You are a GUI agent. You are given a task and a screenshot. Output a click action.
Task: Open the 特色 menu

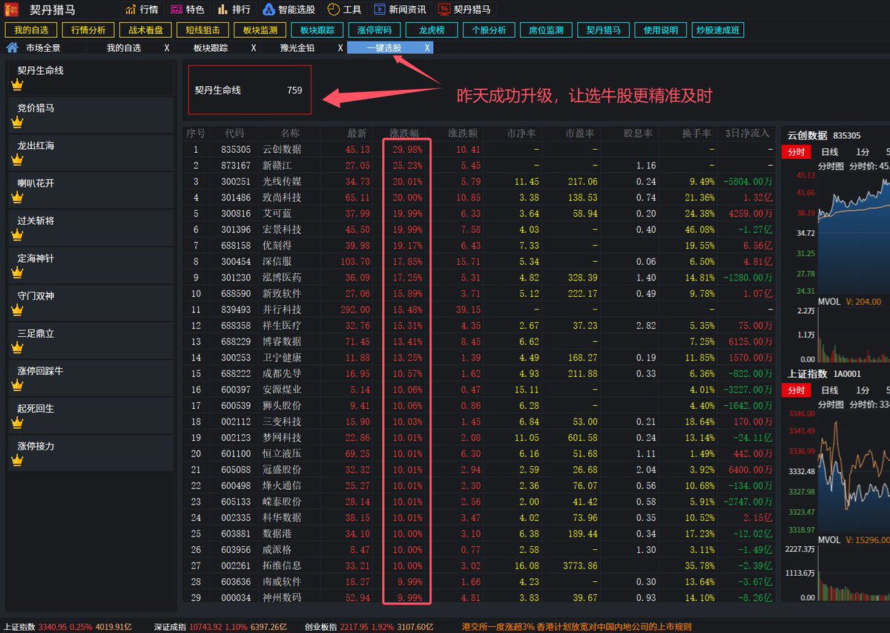[x=187, y=10]
